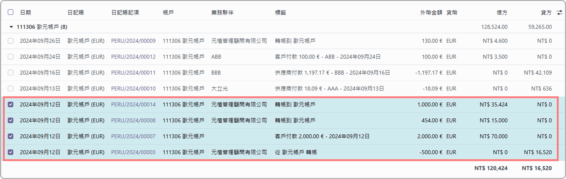Click label 客戶付款 100.00 € - ABB

tap(328, 57)
